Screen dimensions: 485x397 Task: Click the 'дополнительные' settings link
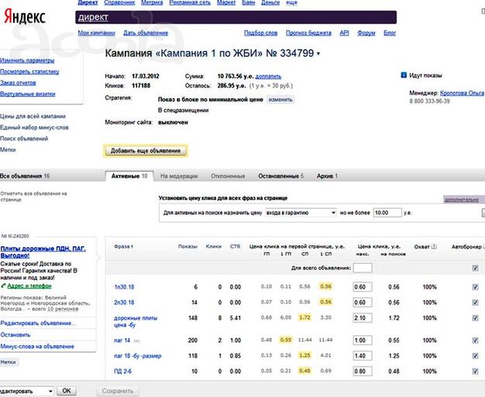(x=461, y=200)
